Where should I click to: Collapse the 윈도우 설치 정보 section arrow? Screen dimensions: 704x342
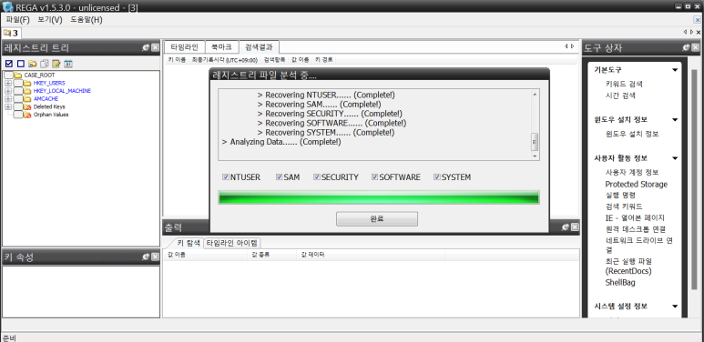click(675, 120)
